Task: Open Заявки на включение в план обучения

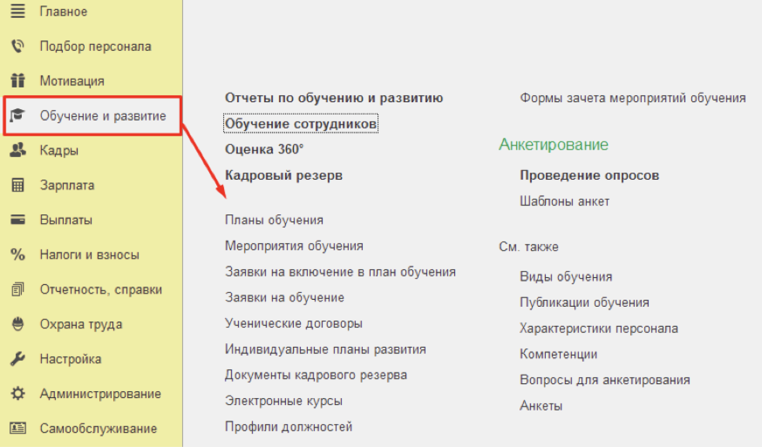Action: coord(340,272)
